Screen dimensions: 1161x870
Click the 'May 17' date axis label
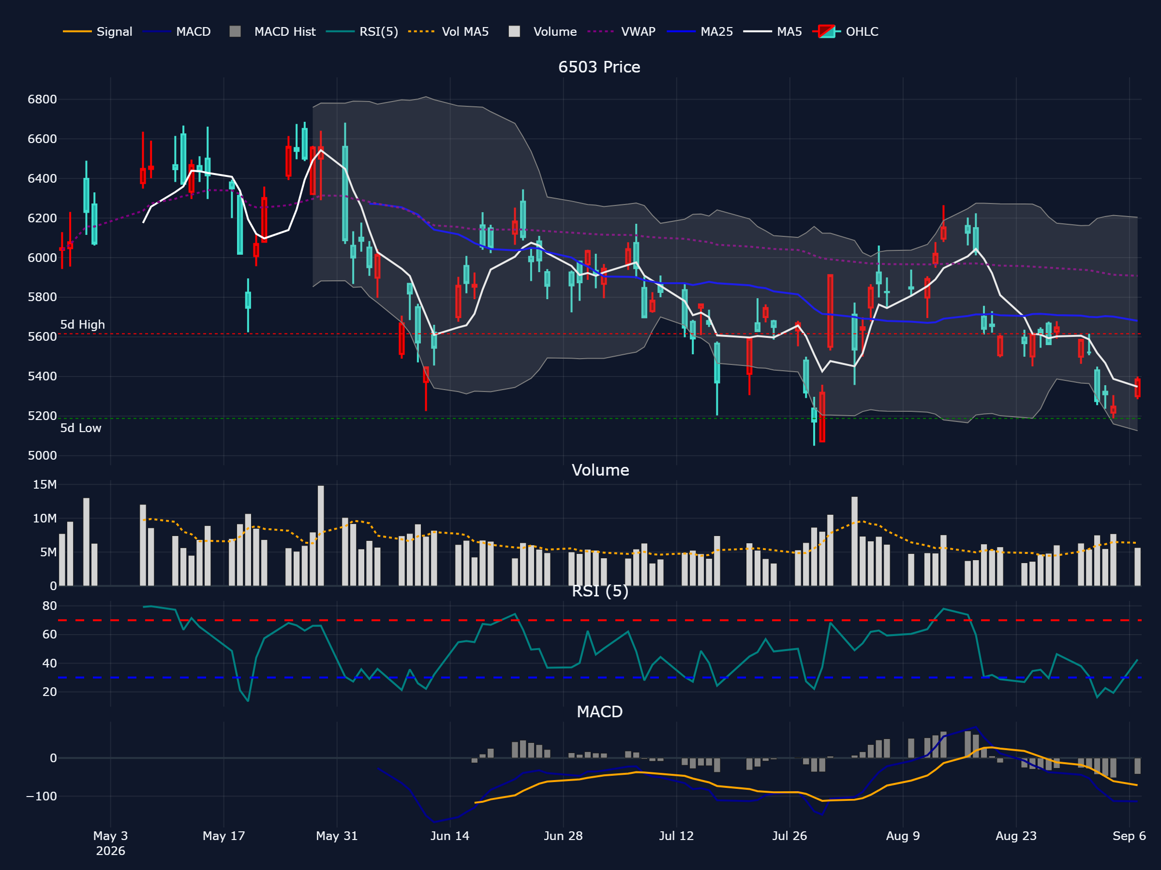pos(223,836)
